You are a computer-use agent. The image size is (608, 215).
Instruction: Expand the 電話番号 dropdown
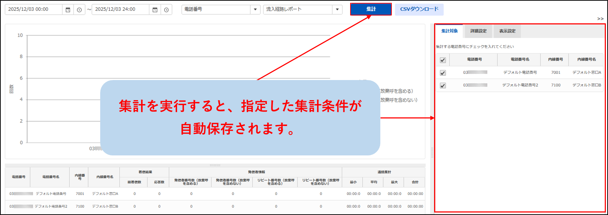(x=255, y=9)
